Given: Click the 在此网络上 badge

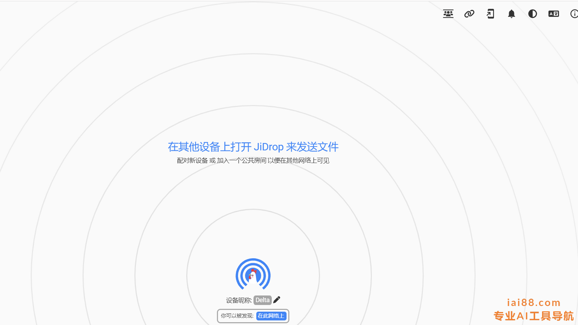Looking at the screenshot, I should (x=271, y=316).
